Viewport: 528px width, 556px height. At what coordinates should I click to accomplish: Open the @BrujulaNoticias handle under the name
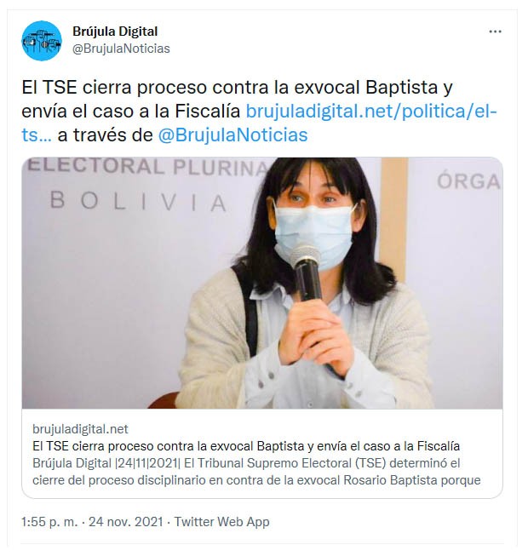click(x=121, y=49)
